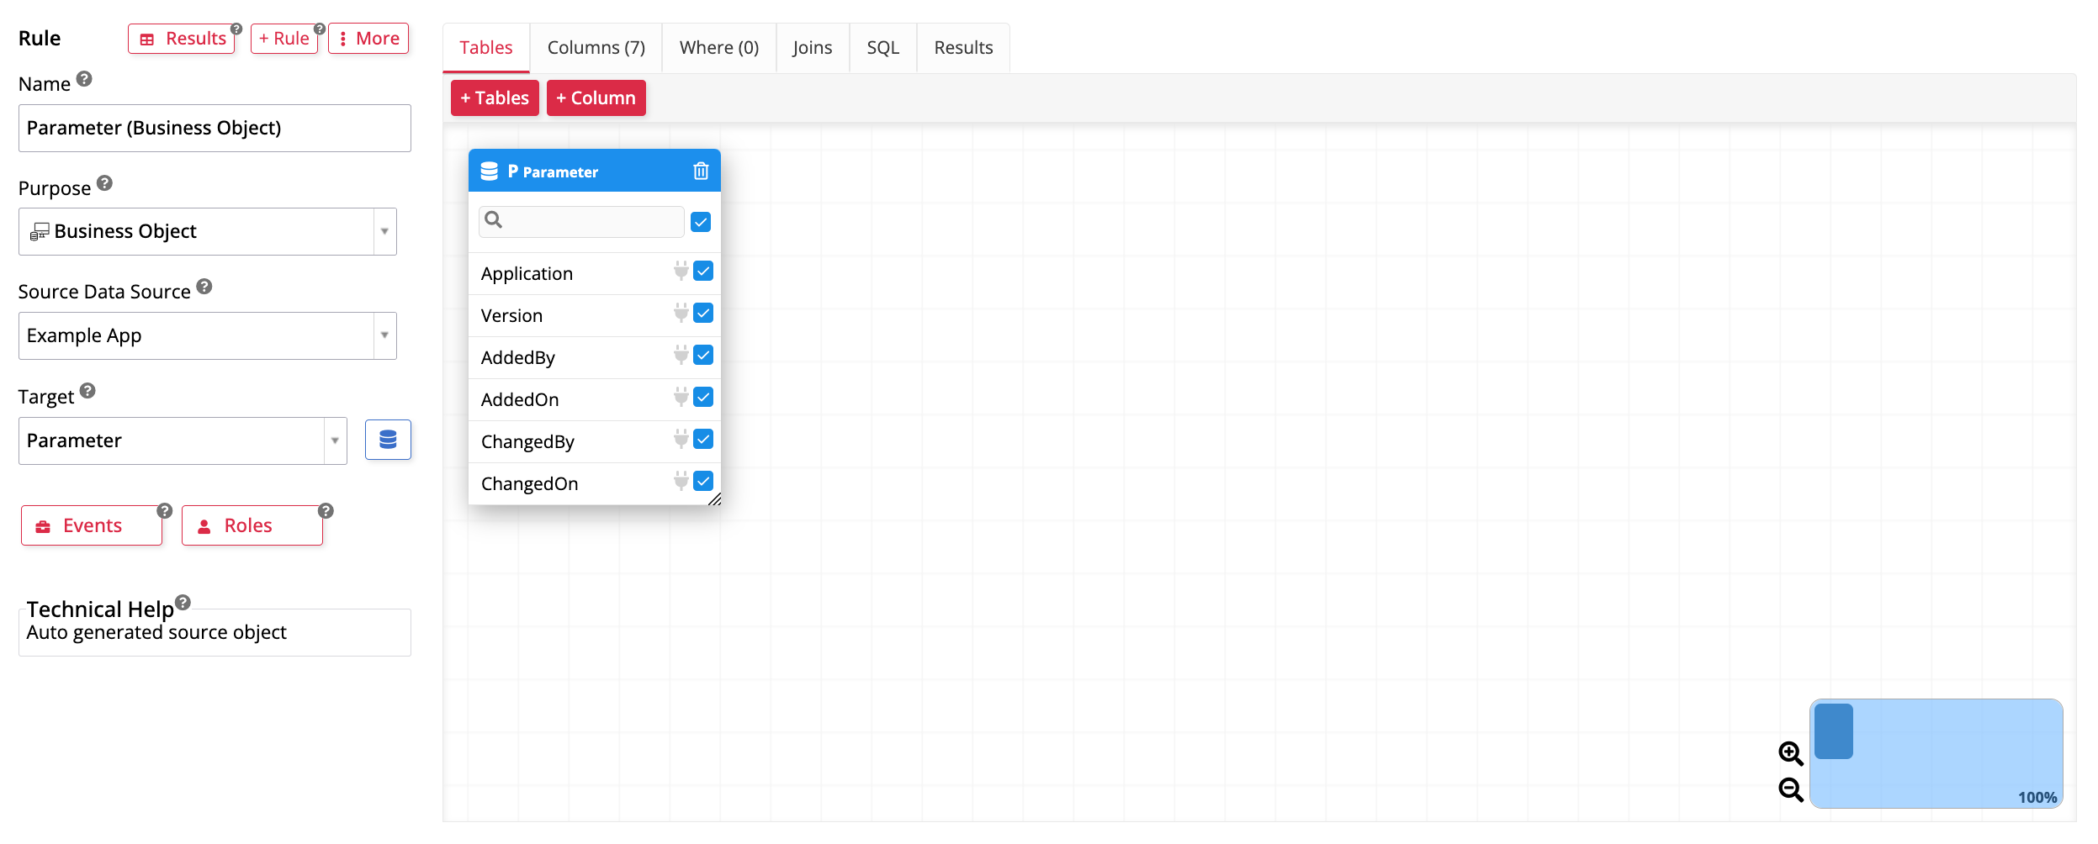Click the zoom in magnifier icon

coord(1790,753)
